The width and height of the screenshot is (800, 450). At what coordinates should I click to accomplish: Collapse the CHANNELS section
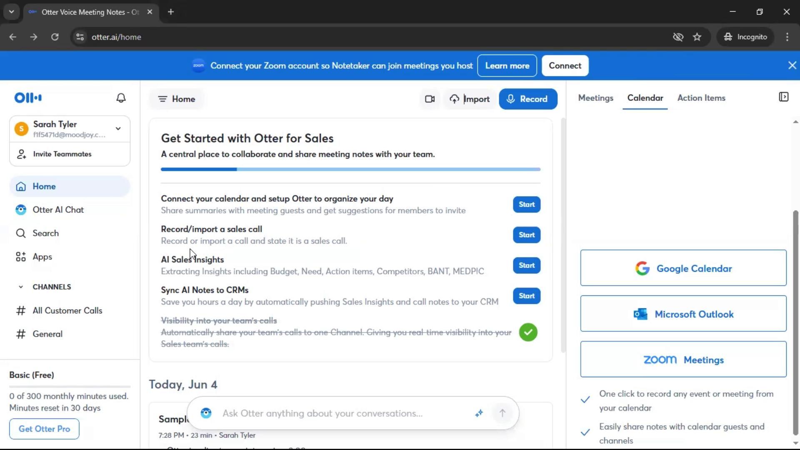click(20, 287)
